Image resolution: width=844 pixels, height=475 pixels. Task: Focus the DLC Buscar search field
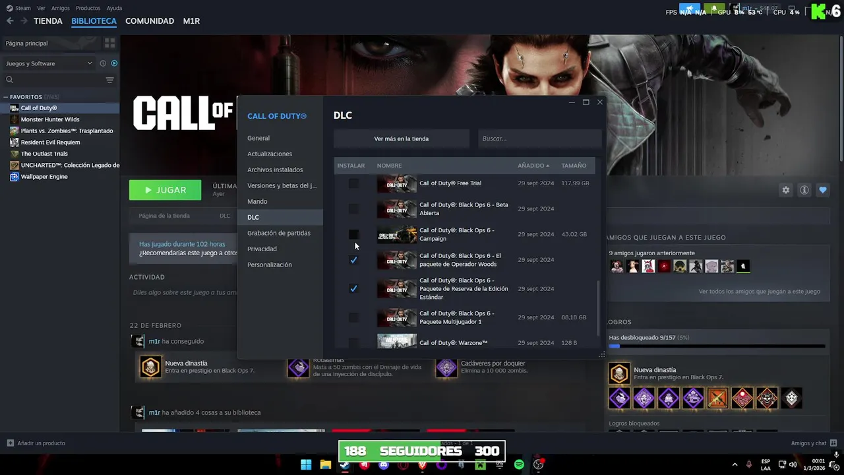(x=539, y=139)
